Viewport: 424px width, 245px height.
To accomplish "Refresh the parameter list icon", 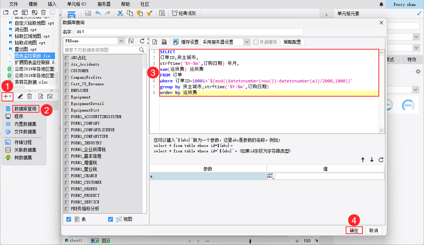I will pos(381,160).
